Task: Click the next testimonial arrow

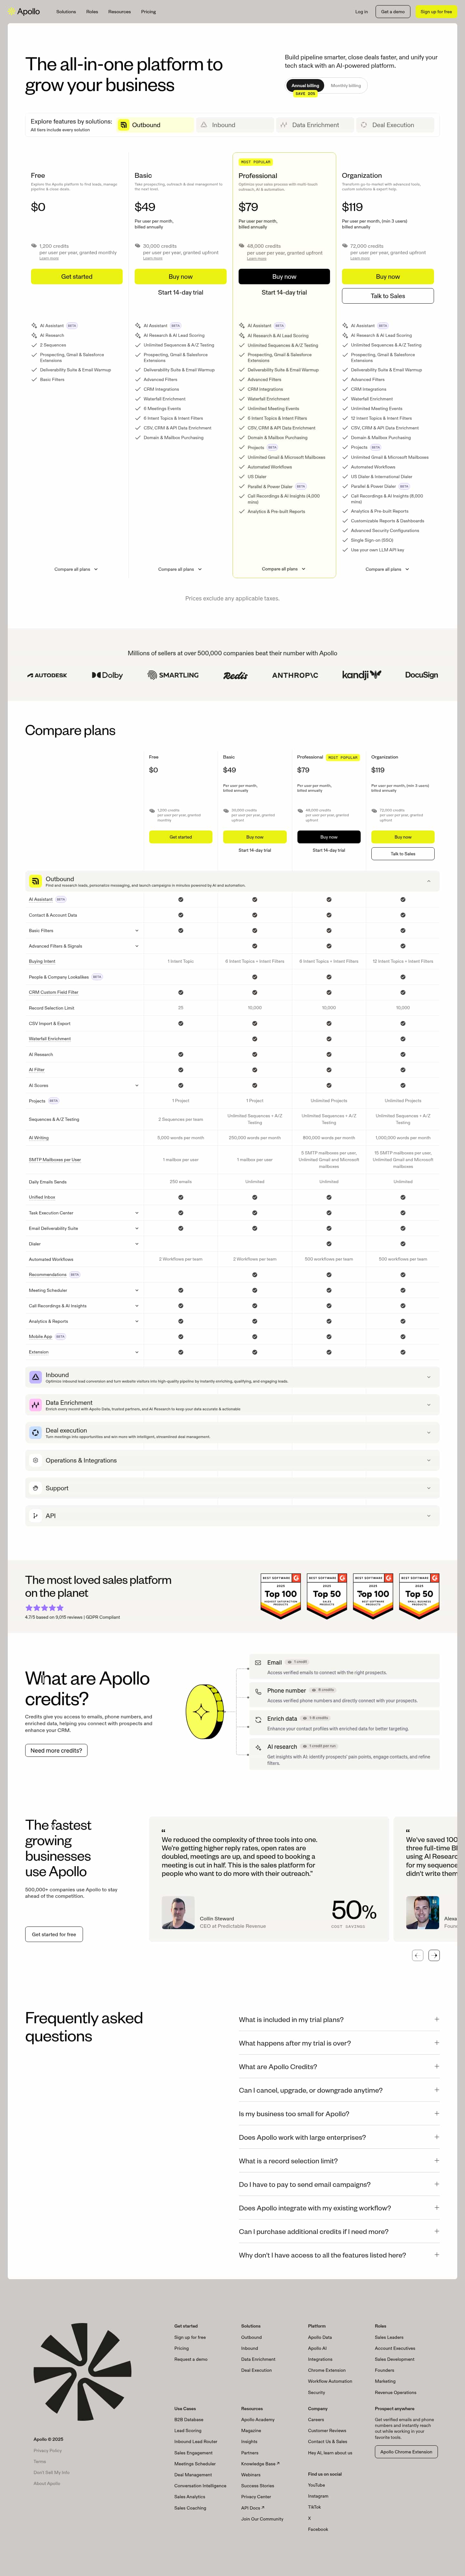Action: pyautogui.click(x=434, y=1955)
